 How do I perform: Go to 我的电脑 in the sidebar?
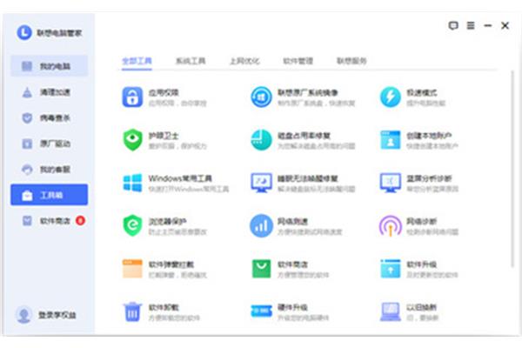[50, 66]
